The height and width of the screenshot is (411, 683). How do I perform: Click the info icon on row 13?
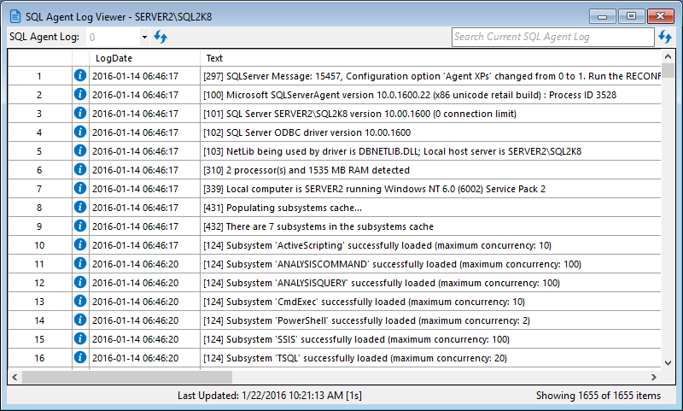80,301
